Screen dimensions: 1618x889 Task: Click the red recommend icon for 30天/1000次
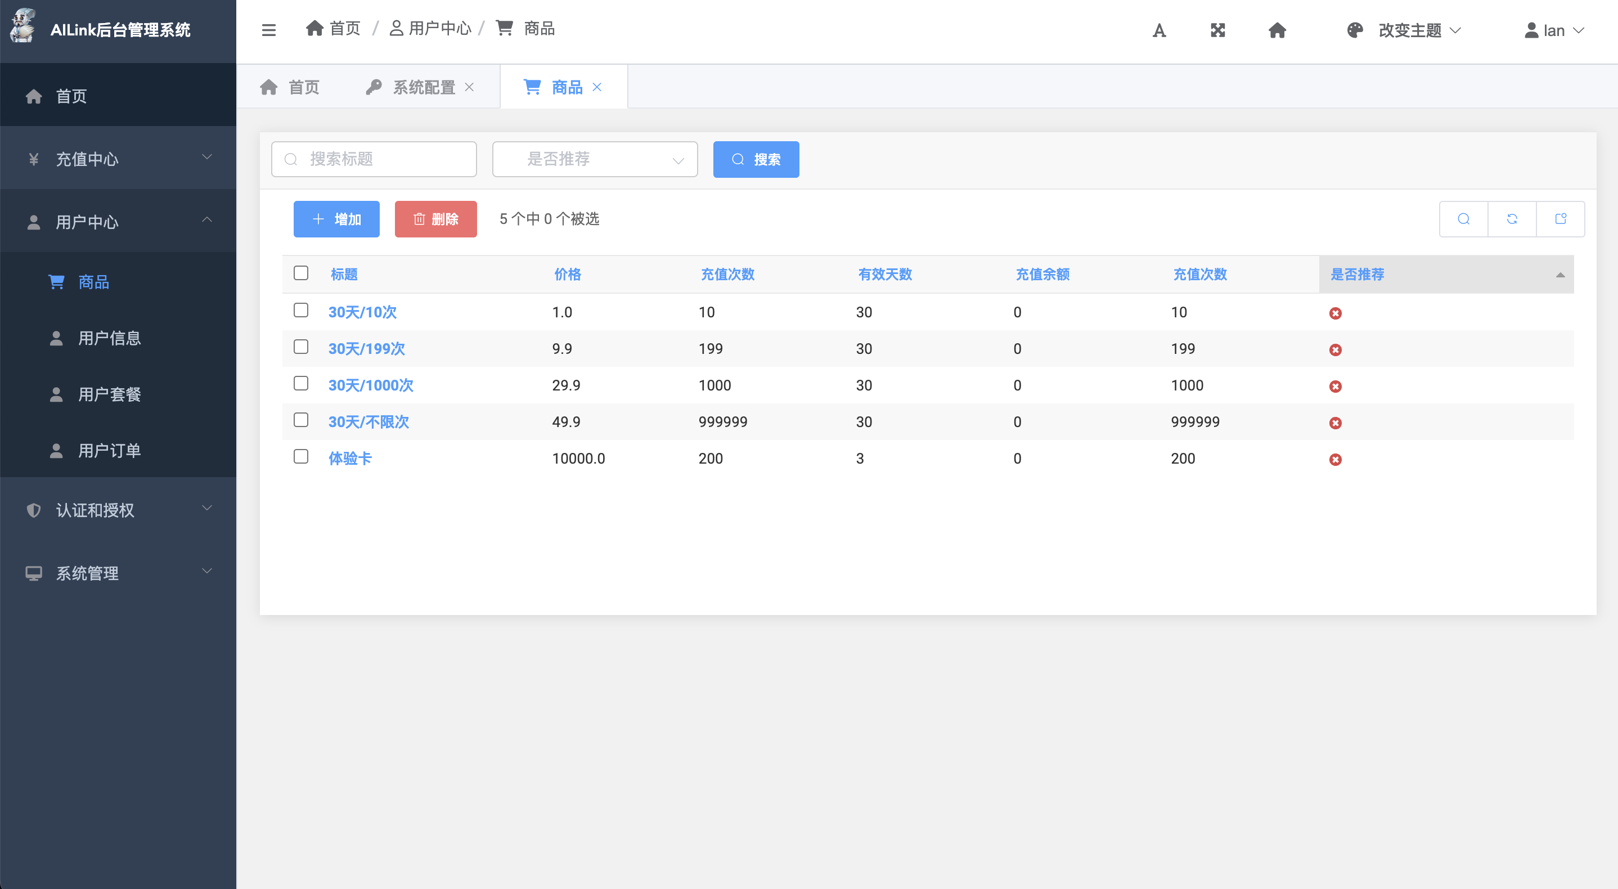click(x=1336, y=386)
